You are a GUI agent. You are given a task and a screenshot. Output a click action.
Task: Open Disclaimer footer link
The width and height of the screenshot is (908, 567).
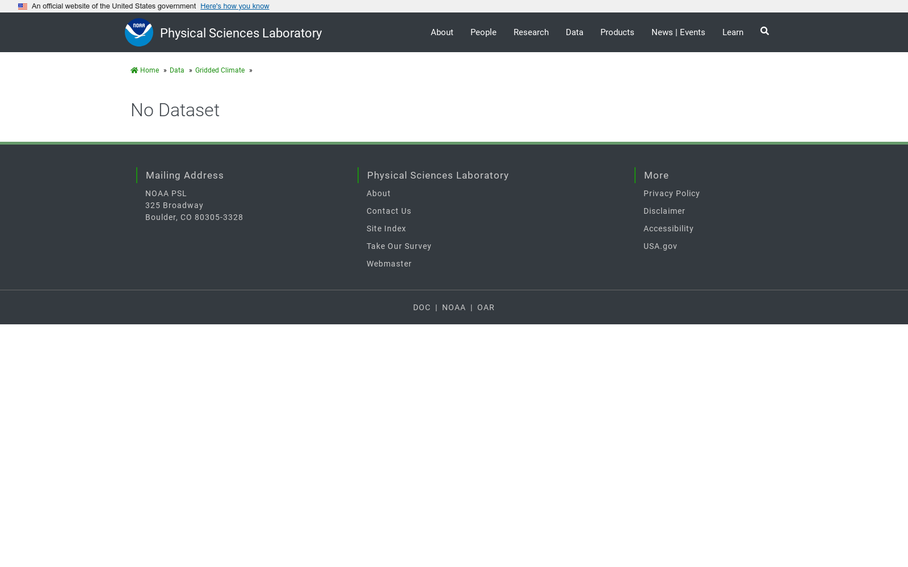665,211
